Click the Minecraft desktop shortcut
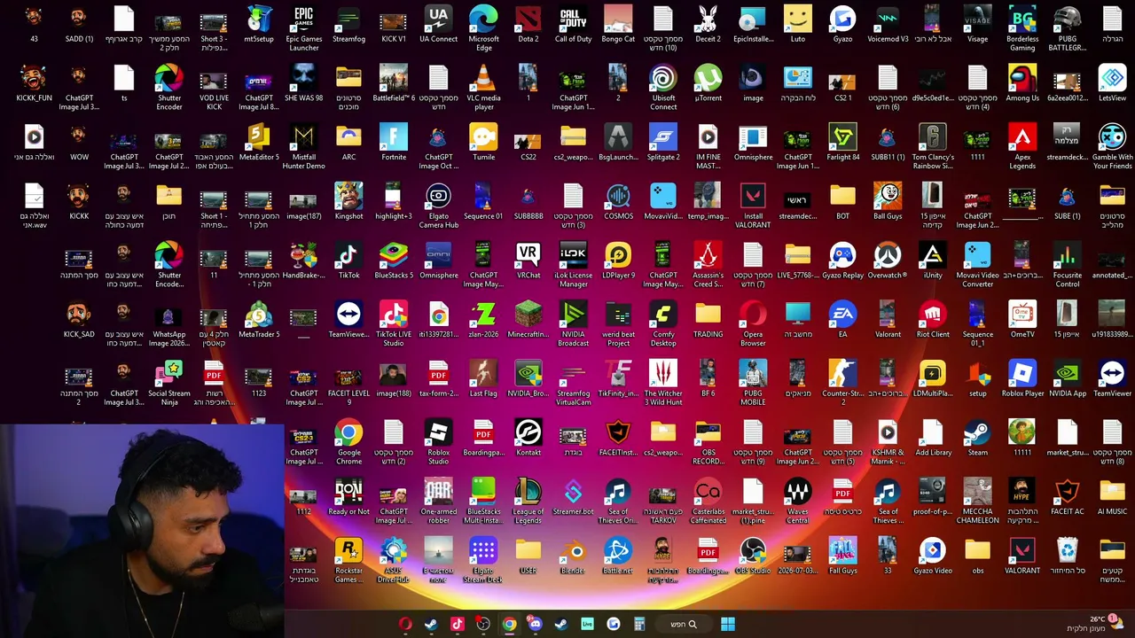 click(528, 320)
